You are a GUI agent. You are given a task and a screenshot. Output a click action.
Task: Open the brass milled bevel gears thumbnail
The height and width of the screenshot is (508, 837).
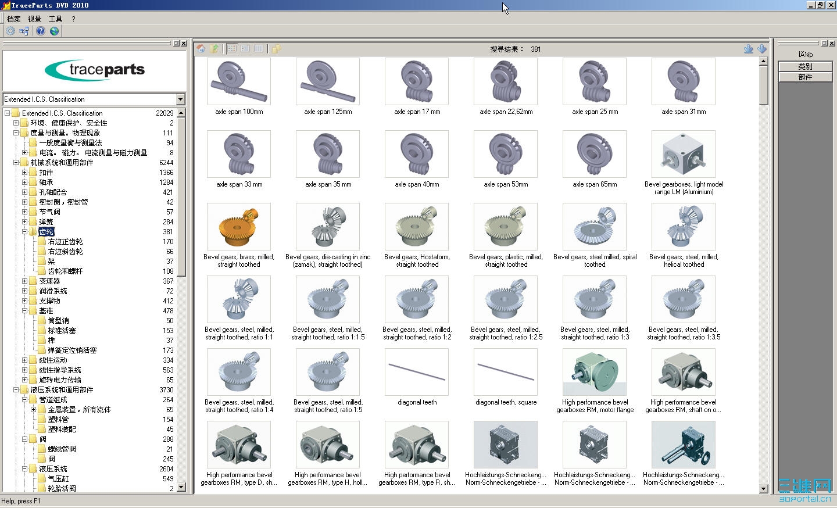click(239, 227)
